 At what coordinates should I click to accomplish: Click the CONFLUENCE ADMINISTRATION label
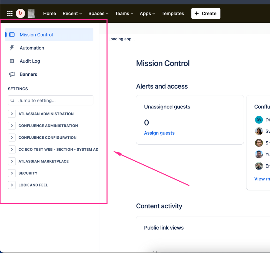pyautogui.click(x=48, y=126)
